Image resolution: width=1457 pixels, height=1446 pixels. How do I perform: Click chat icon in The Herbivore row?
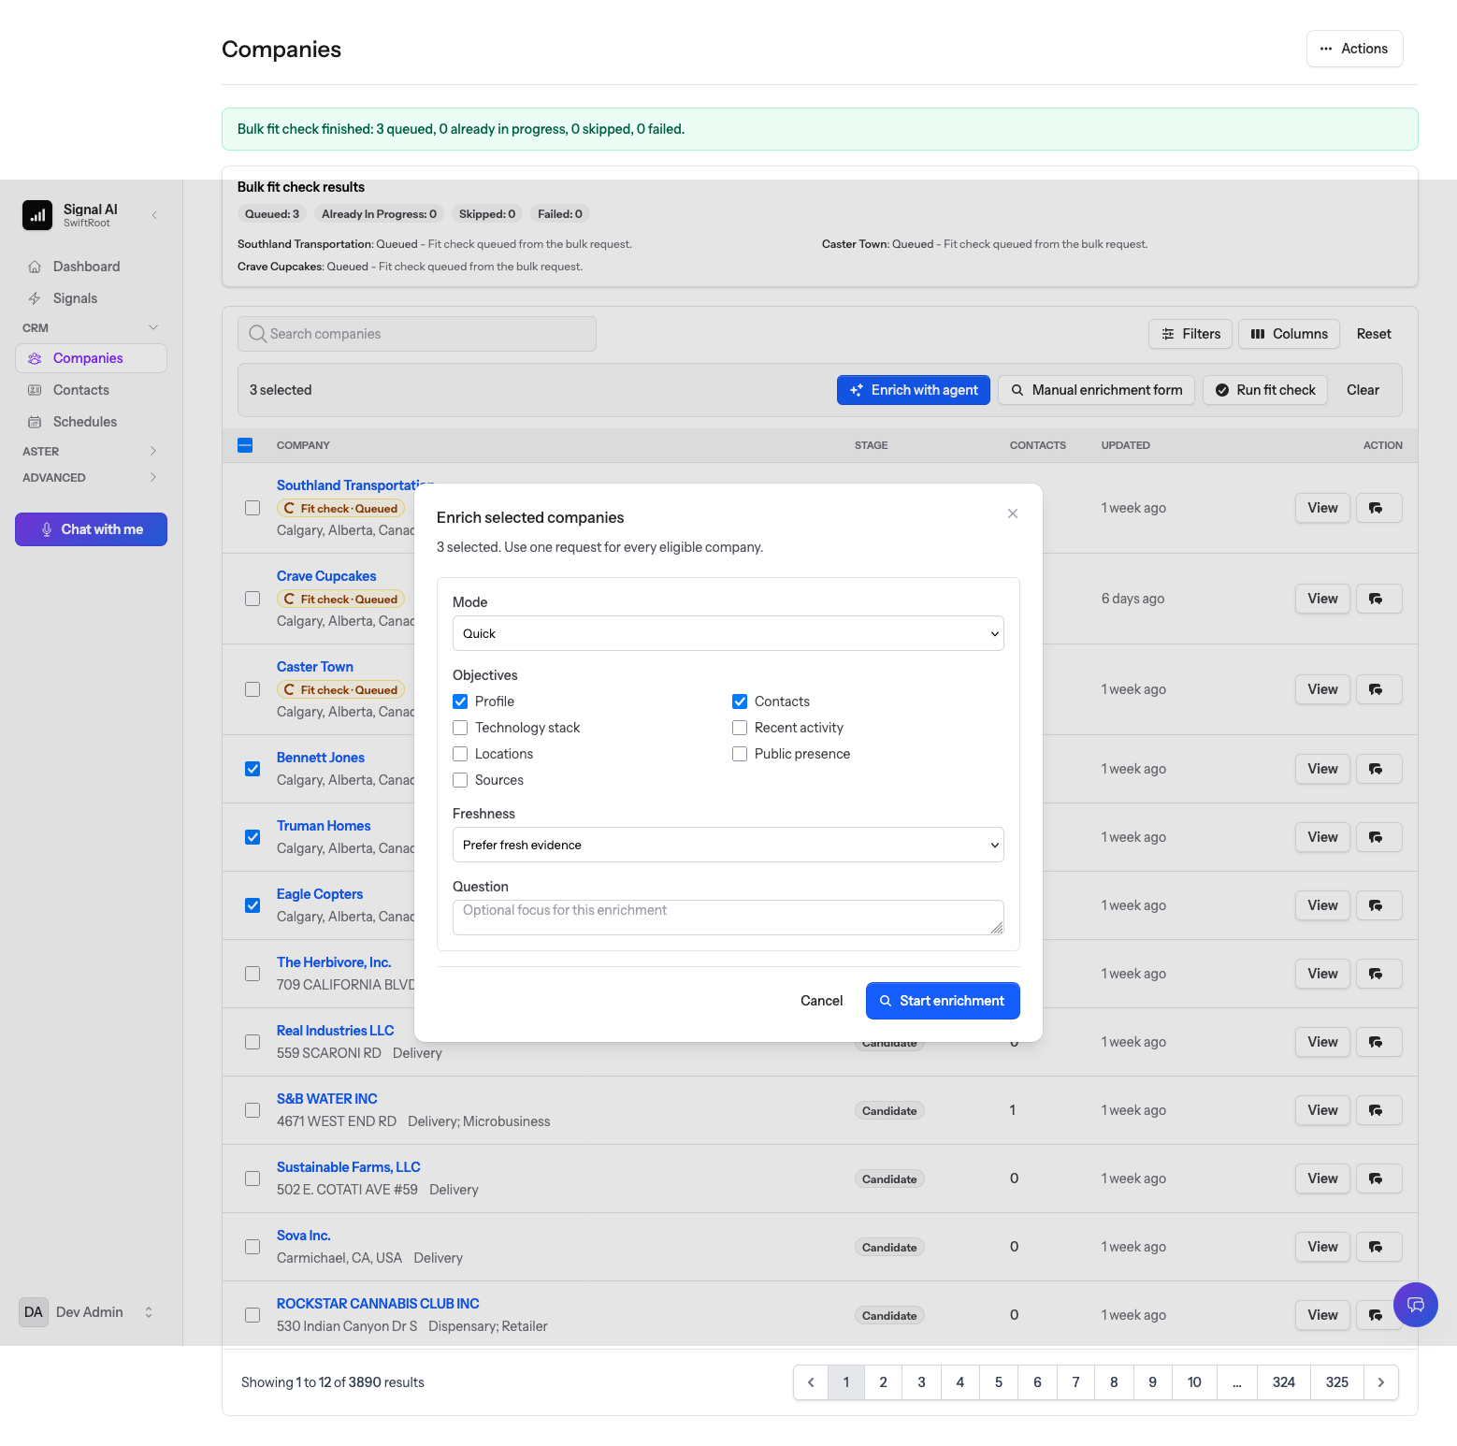[x=1378, y=974]
